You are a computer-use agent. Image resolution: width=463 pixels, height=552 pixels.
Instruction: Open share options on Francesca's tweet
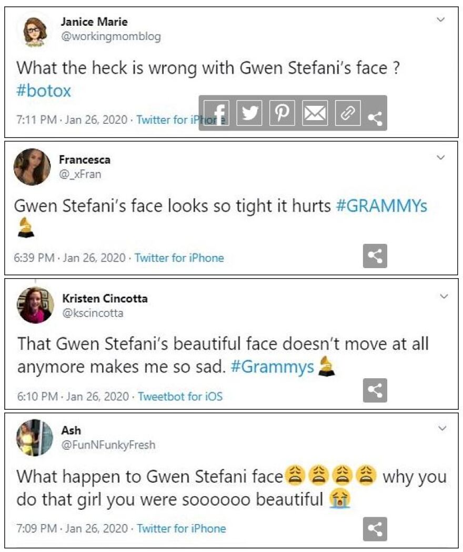[x=376, y=256]
